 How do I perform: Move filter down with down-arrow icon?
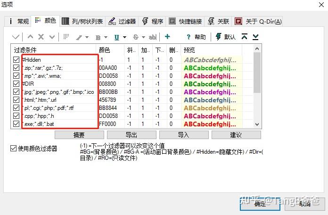click(52, 37)
